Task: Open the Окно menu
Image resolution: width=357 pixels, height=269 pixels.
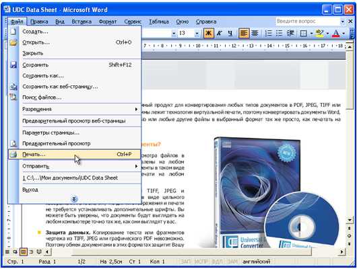Action: (x=183, y=22)
